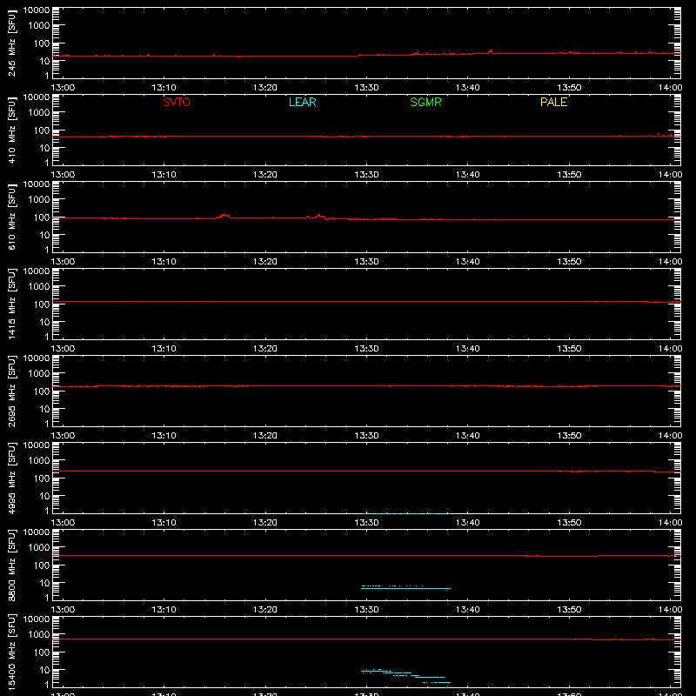
Task: Click the 1000 y-tick of the 410 MHz plot
Action: tap(39, 112)
